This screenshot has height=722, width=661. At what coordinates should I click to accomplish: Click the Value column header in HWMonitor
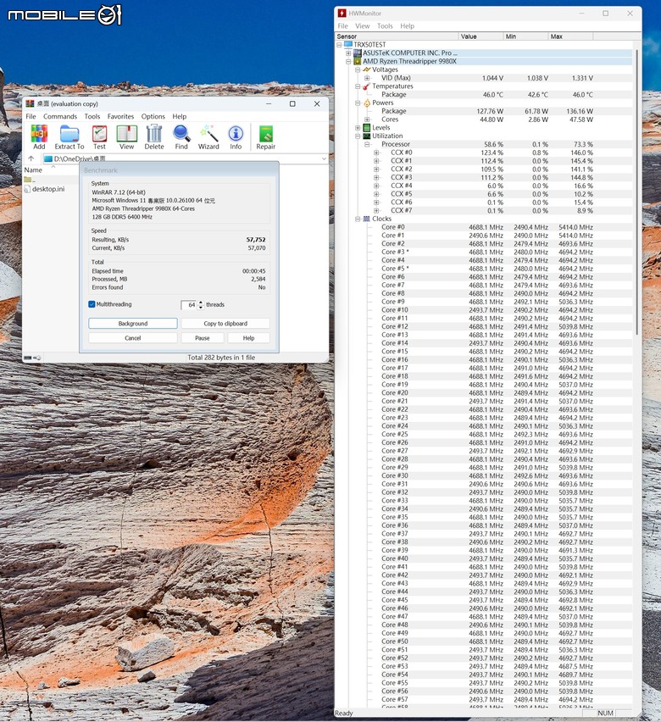pos(480,36)
